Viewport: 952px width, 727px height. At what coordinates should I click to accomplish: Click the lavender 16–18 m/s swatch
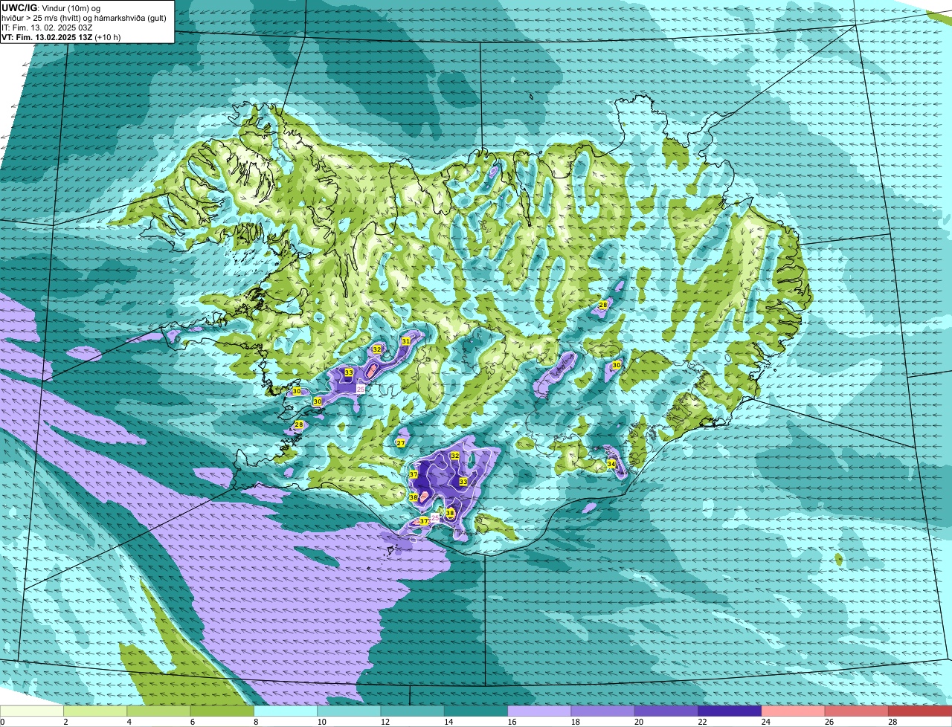click(539, 711)
